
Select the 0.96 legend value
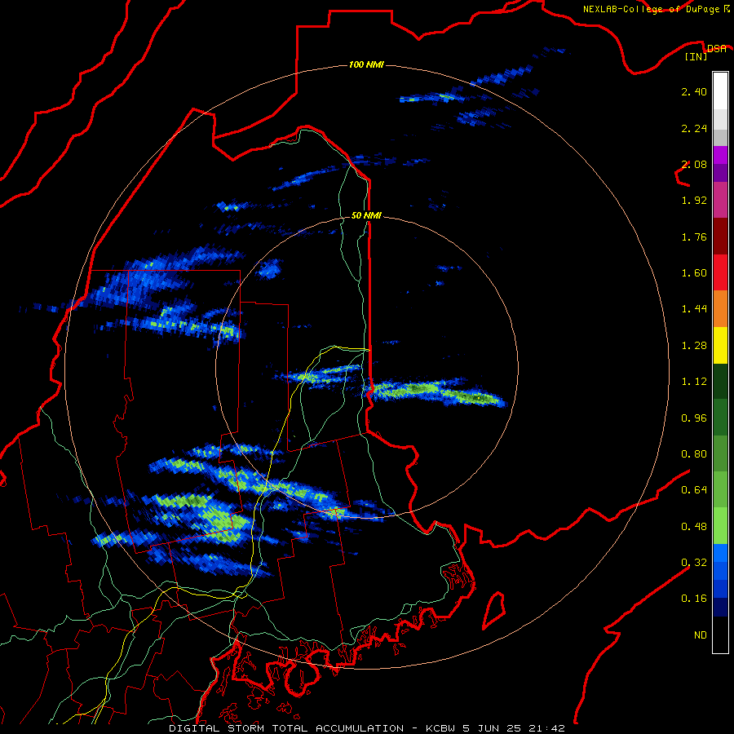pyautogui.click(x=694, y=418)
